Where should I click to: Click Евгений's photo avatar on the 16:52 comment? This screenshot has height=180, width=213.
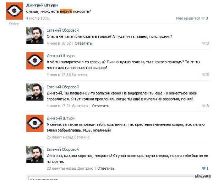[35, 36]
